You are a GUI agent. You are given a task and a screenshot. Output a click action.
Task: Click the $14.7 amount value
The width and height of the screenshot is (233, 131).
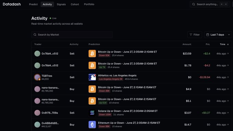(x=188, y=124)
